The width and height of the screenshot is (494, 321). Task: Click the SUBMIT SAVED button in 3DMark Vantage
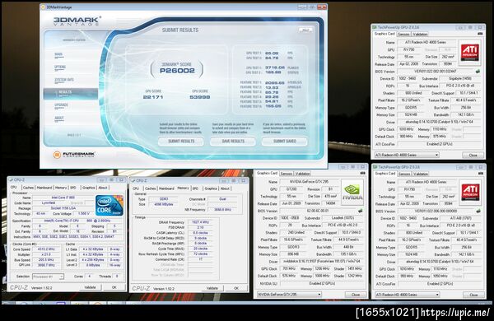click(285, 142)
